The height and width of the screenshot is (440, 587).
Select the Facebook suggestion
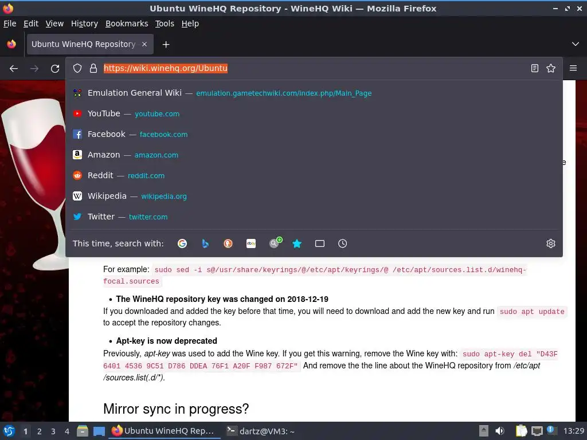coord(314,134)
